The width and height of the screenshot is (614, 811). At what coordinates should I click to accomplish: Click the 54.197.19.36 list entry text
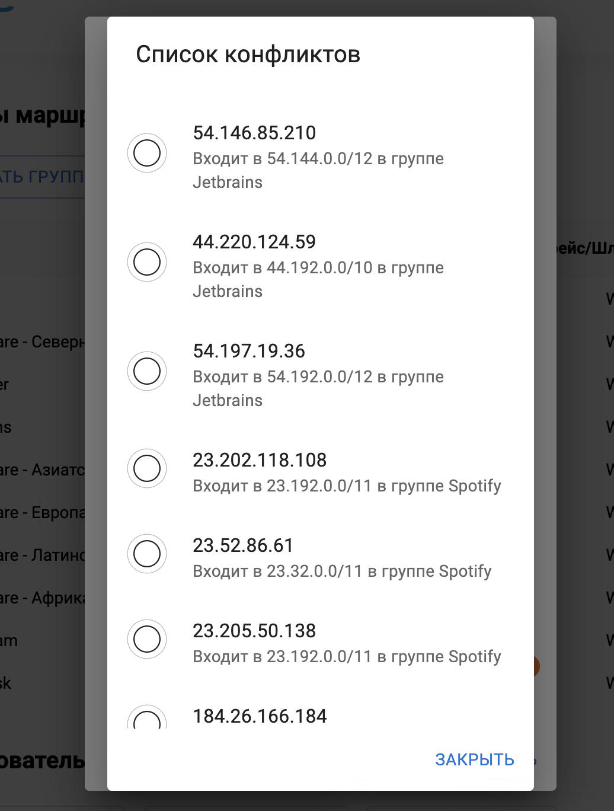click(x=249, y=351)
